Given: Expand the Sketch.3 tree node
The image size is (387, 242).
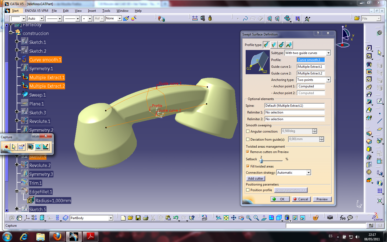Looking at the screenshot, I should coord(17,112).
